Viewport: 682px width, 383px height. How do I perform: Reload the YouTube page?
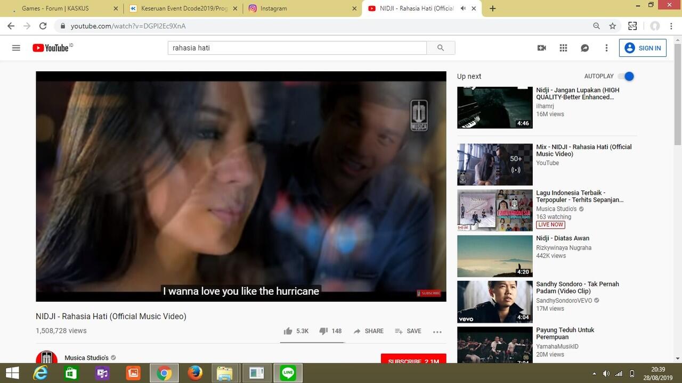[x=43, y=26]
